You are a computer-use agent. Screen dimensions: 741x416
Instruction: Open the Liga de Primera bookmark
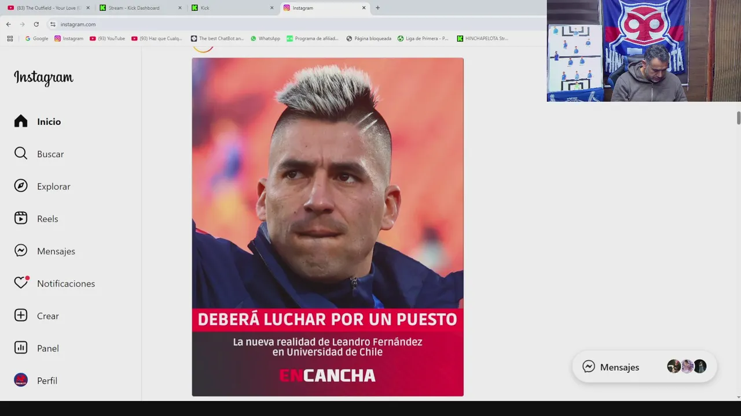coord(423,39)
